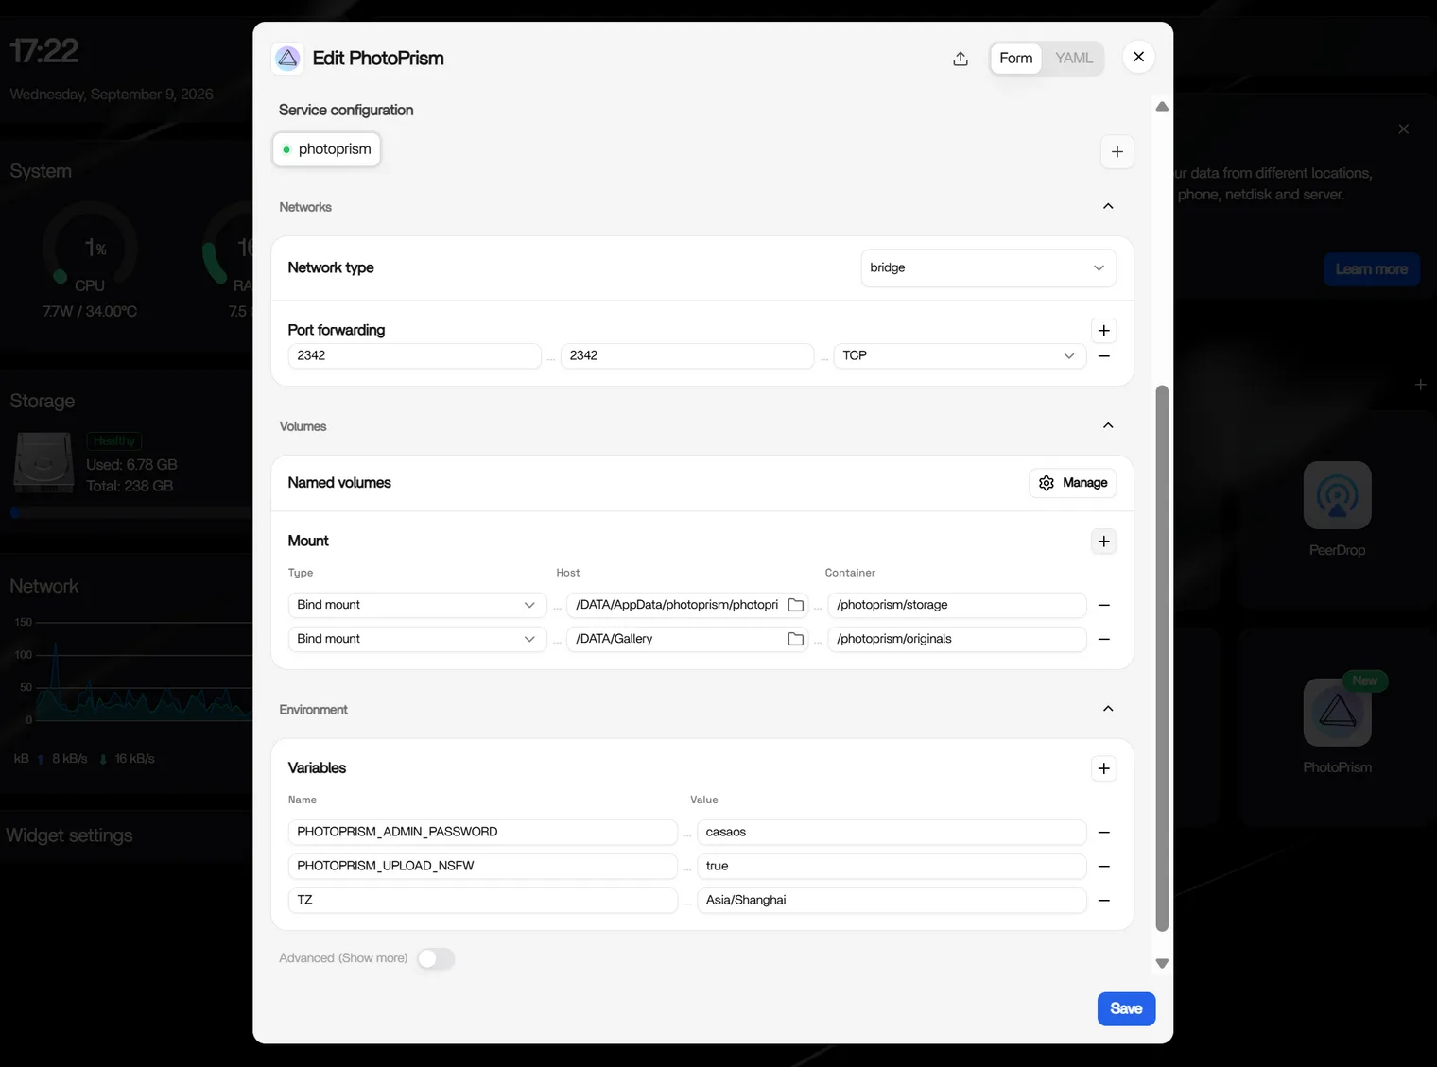
Task: Open Manage named volumes
Action: click(x=1073, y=483)
